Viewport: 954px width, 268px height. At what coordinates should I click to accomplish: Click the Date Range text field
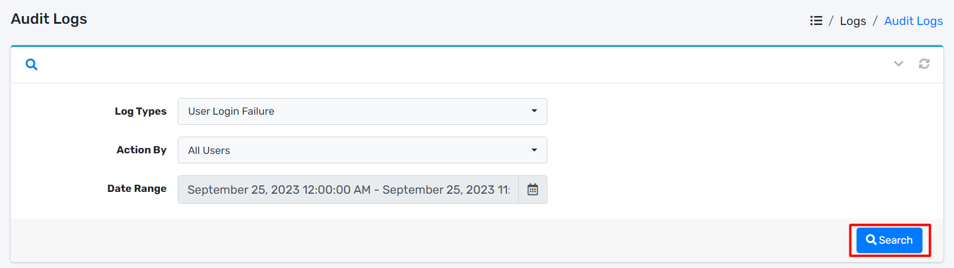[348, 190]
